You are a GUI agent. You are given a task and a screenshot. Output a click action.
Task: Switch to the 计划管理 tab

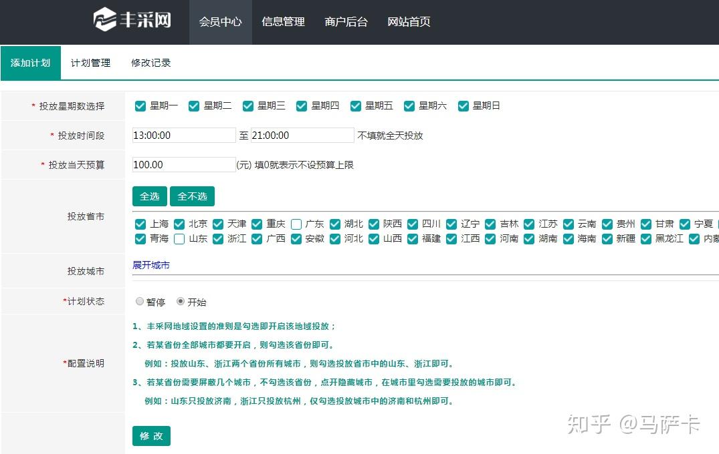pos(90,63)
